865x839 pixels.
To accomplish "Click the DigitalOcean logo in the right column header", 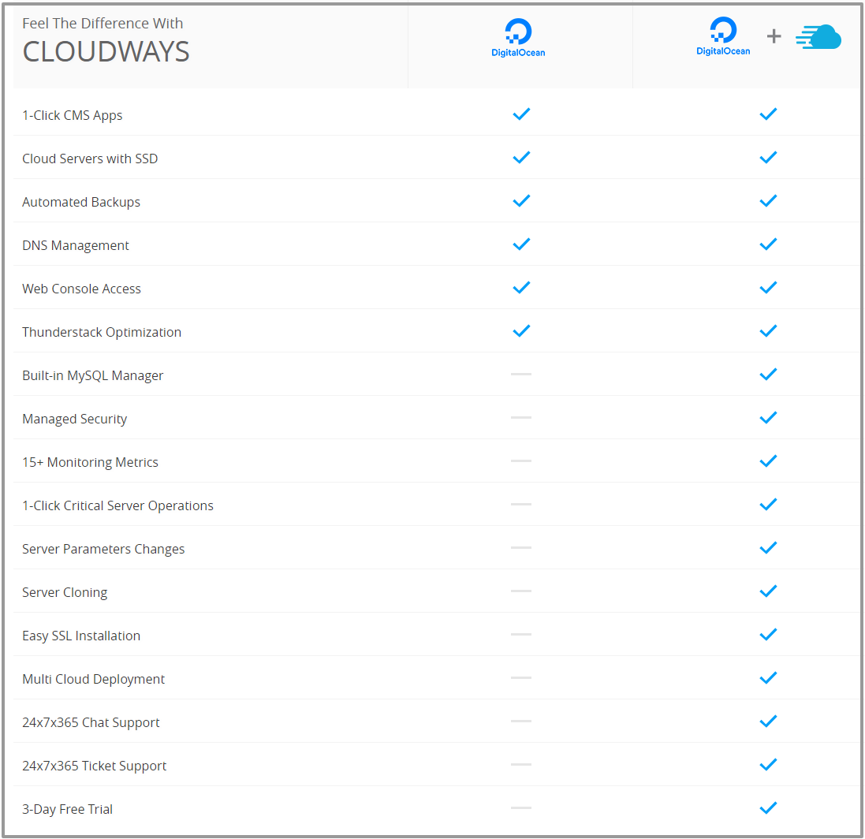I will tap(723, 36).
